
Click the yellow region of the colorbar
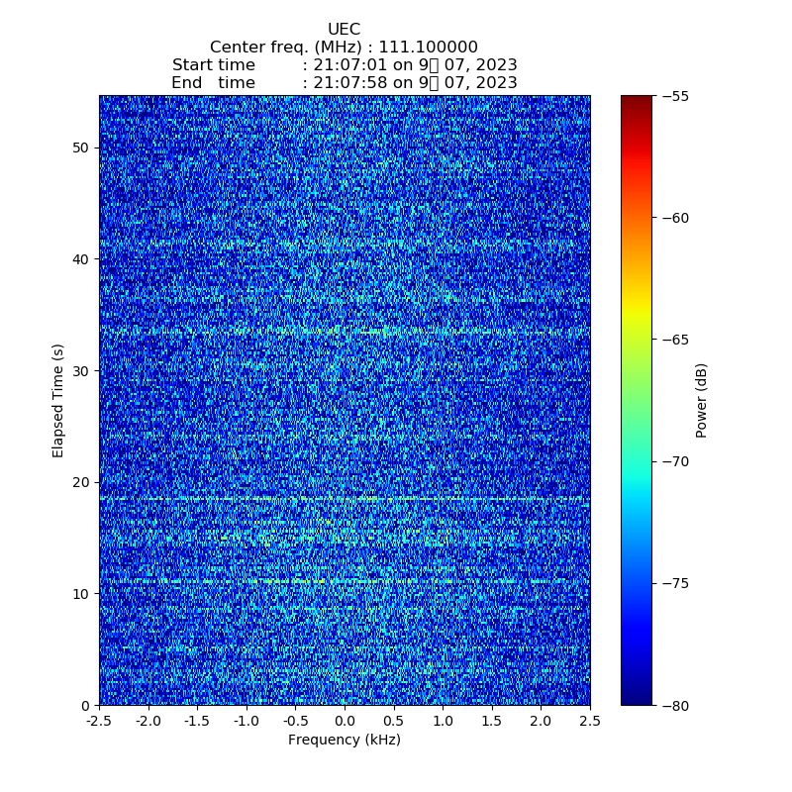click(x=637, y=315)
